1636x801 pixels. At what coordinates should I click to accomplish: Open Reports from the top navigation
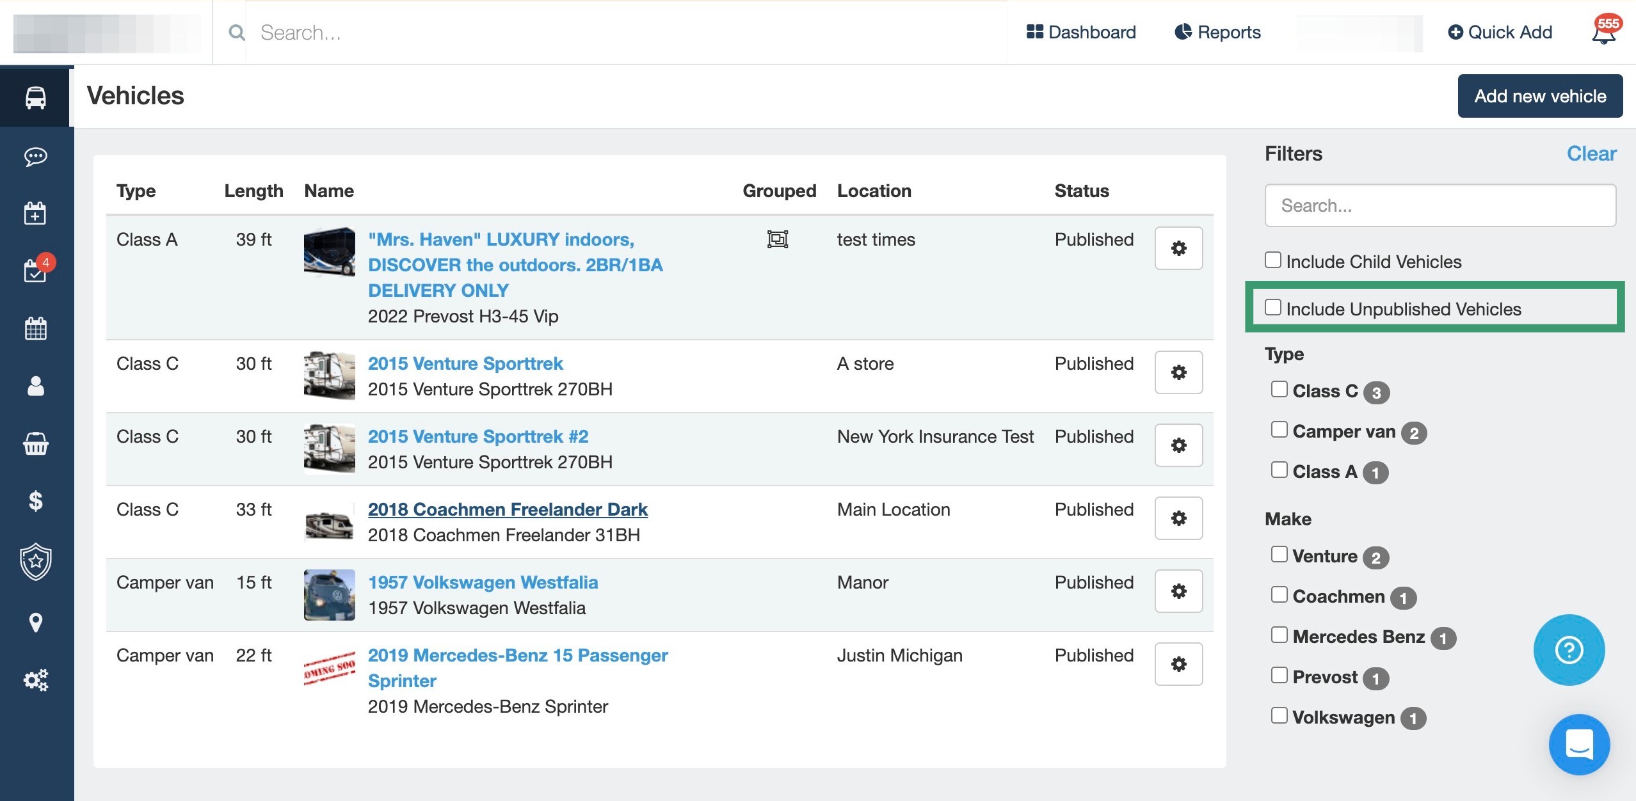click(x=1217, y=32)
